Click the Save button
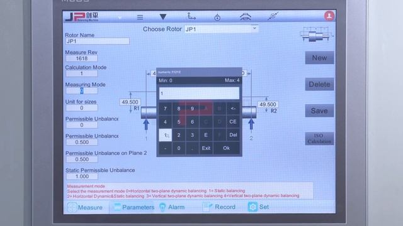The width and height of the screenshot is (403, 226). [x=319, y=110]
